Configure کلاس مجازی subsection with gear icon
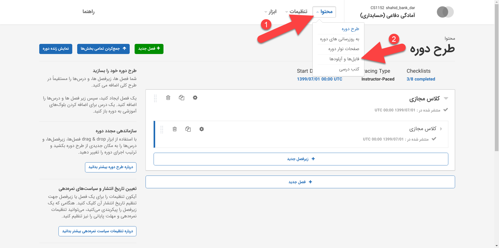Image resolution: width=499 pixels, height=248 pixels. tap(202, 129)
